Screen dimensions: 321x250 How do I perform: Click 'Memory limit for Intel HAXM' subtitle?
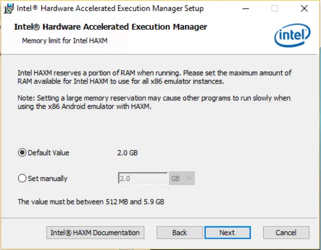[x=65, y=41]
